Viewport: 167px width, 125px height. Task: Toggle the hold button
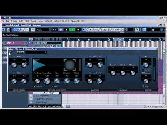(x=53, y=86)
